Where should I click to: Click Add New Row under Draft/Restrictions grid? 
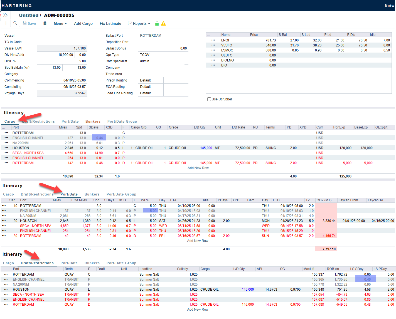click(x=198, y=310)
